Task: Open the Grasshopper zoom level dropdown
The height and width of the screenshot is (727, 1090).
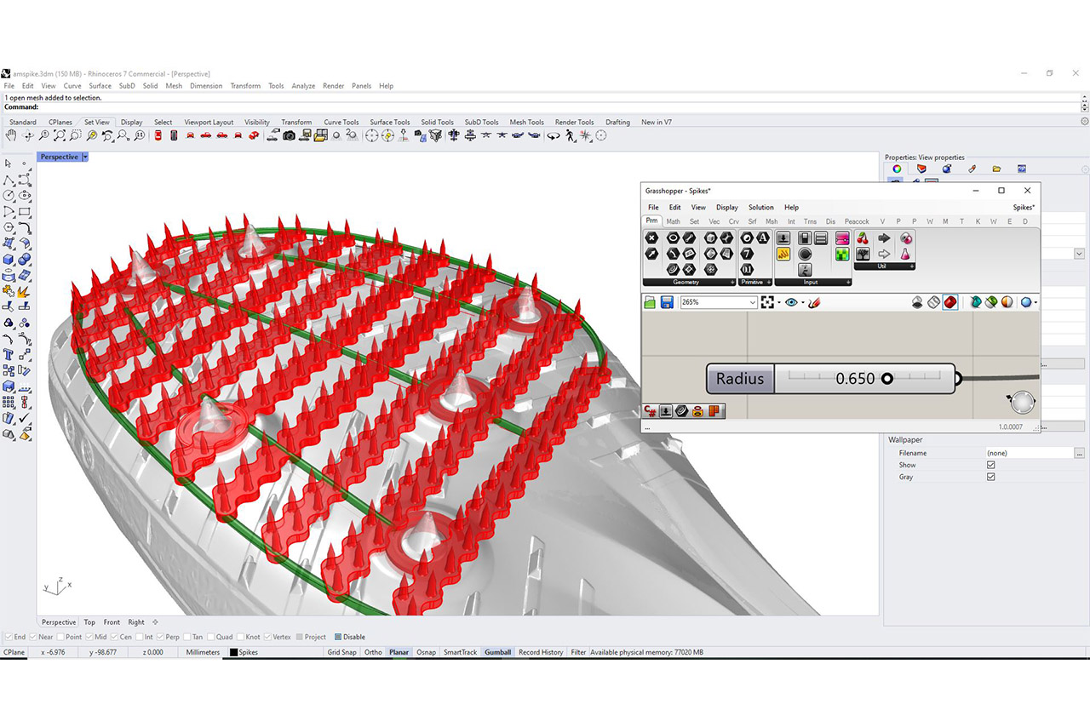Action: tap(753, 302)
